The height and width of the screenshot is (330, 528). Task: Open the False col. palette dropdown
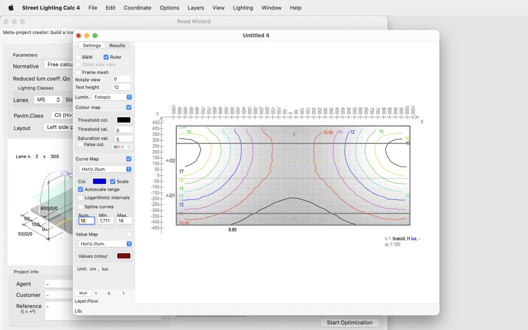tap(122, 147)
